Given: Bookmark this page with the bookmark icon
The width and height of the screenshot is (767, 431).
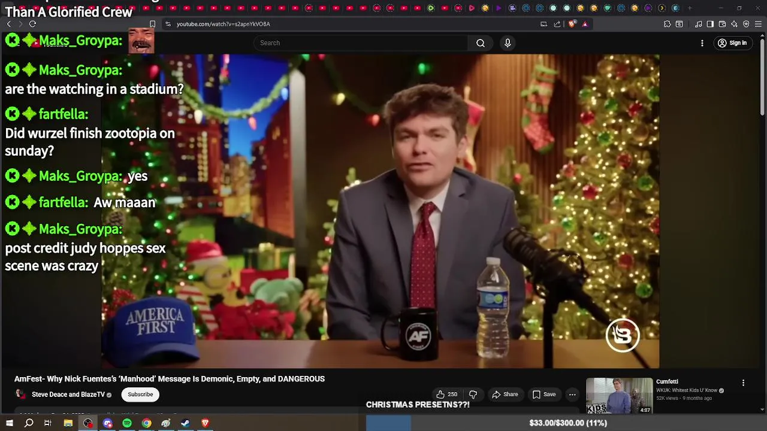Looking at the screenshot, I should (152, 24).
